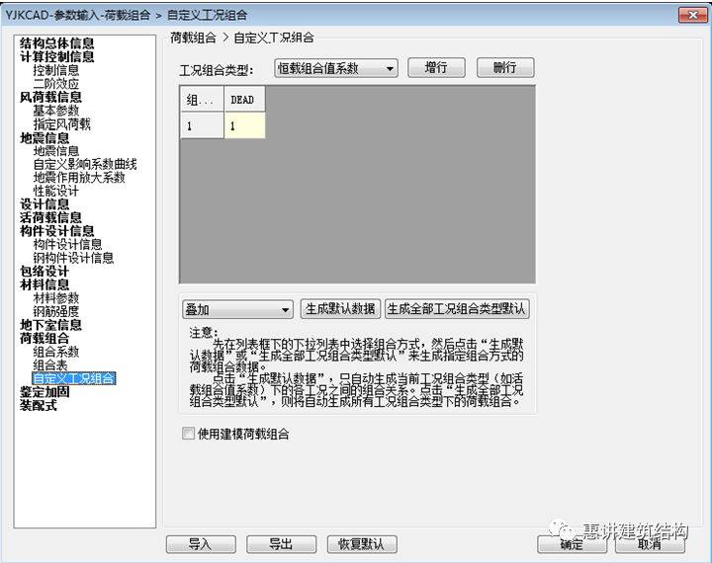Open 活荷载信息 in the tree
Image resolution: width=712 pixels, height=563 pixels.
50,217
